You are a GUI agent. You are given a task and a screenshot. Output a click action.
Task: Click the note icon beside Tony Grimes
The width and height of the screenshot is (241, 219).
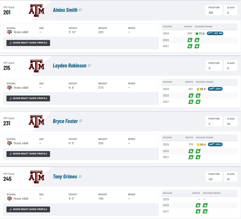(80, 177)
